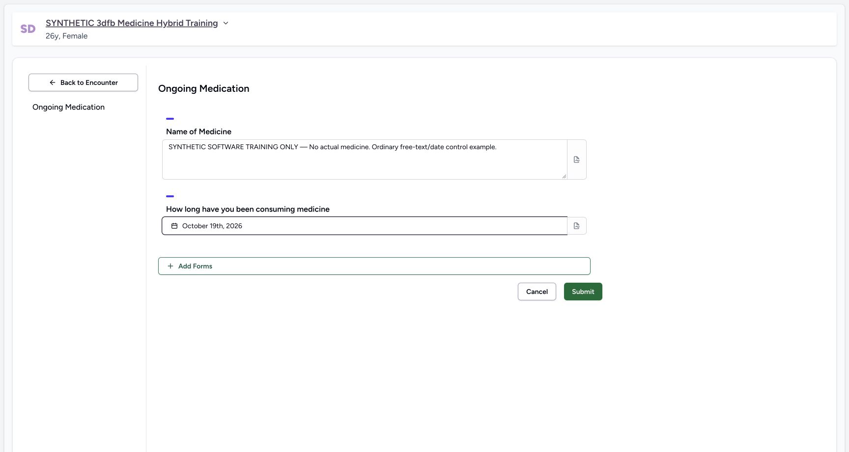Screen dimensions: 849x452
Task: Open the note icon beside the Name of Medicine field
Action: [x=577, y=160]
